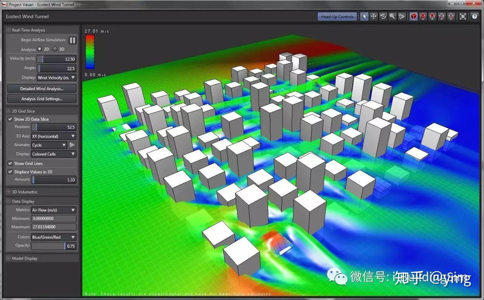The width and height of the screenshot is (484, 300).
Task: Open the Help question mark icon
Action: [475, 16]
